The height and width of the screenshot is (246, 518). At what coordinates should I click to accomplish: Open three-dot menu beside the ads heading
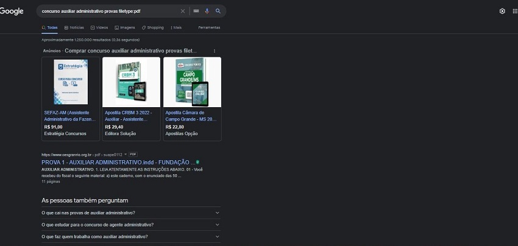tap(214, 51)
